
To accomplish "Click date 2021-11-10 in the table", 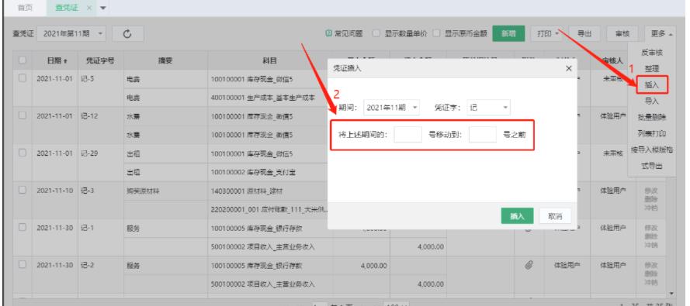I will [54, 191].
